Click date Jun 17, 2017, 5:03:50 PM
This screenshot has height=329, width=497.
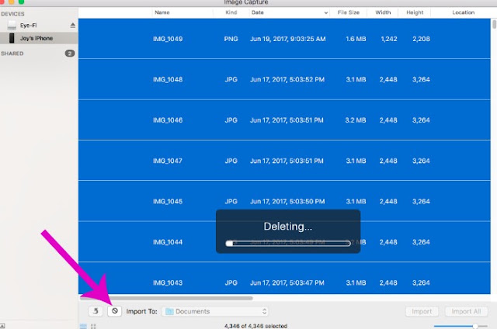(287, 201)
